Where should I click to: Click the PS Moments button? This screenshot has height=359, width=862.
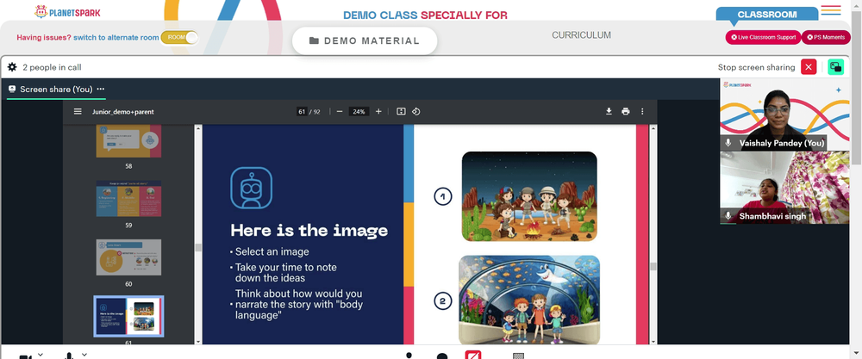click(826, 37)
